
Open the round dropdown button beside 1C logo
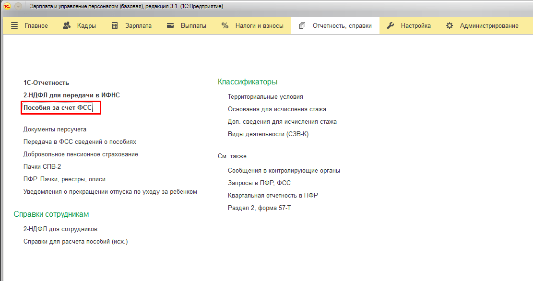[18, 6]
